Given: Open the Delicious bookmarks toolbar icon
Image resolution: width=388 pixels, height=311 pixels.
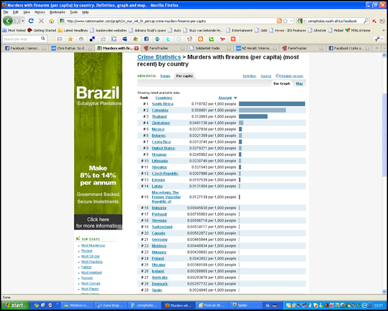Looking at the screenshot, I should (92, 39).
